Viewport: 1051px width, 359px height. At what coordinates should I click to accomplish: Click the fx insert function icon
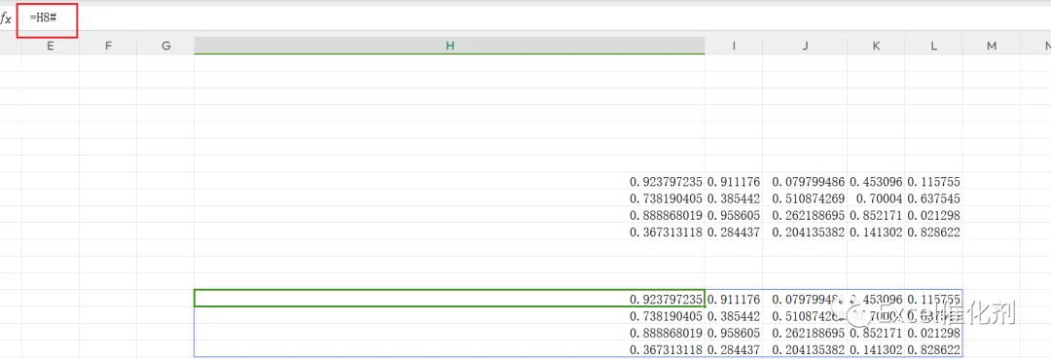[6, 18]
